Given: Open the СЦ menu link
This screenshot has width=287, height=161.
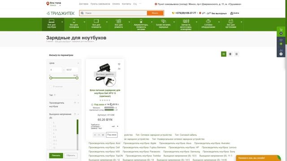Looking at the screenshot, I should pos(135,4).
